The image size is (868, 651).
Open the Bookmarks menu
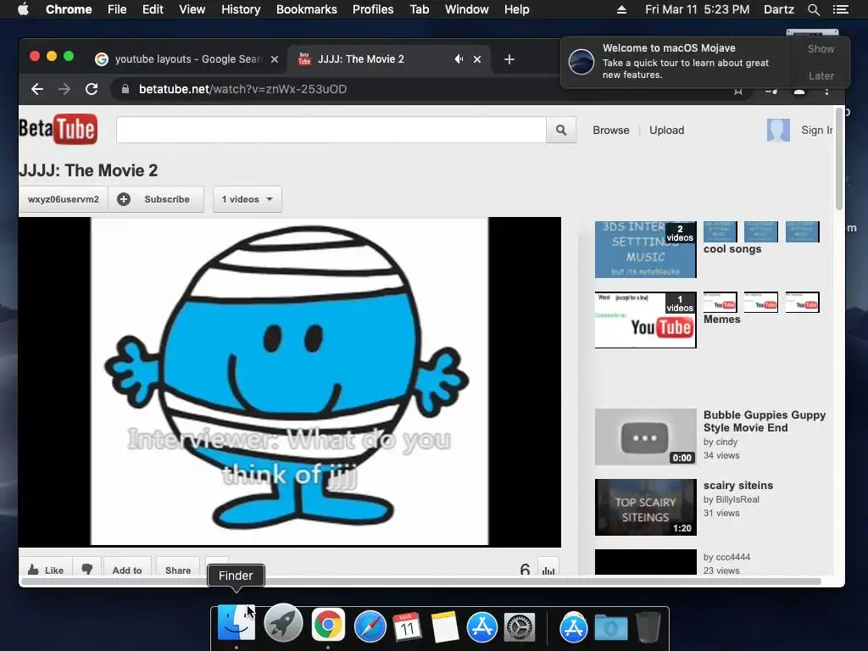tap(306, 9)
